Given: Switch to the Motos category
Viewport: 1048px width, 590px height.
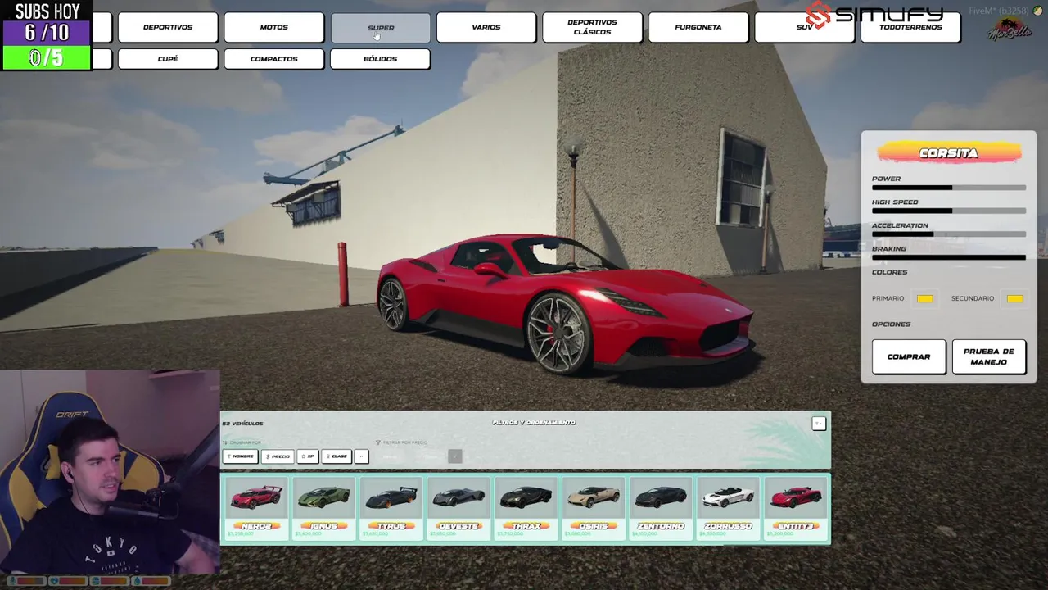Looking at the screenshot, I should click(274, 27).
